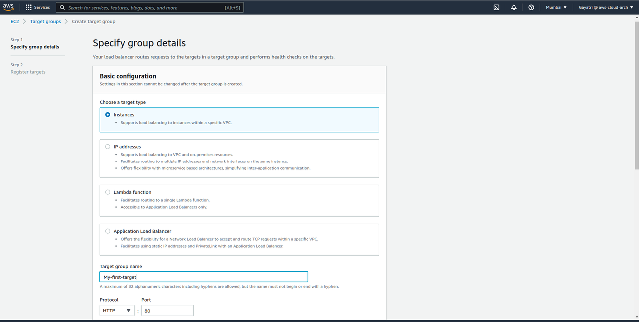Click the Alt+S shortcut hint
This screenshot has width=639, height=322.
[232, 8]
